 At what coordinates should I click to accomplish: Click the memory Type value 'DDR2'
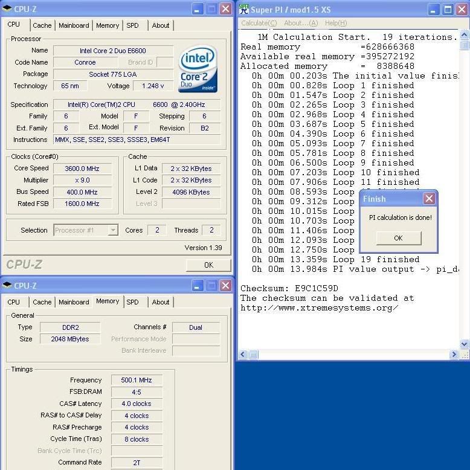click(x=71, y=327)
